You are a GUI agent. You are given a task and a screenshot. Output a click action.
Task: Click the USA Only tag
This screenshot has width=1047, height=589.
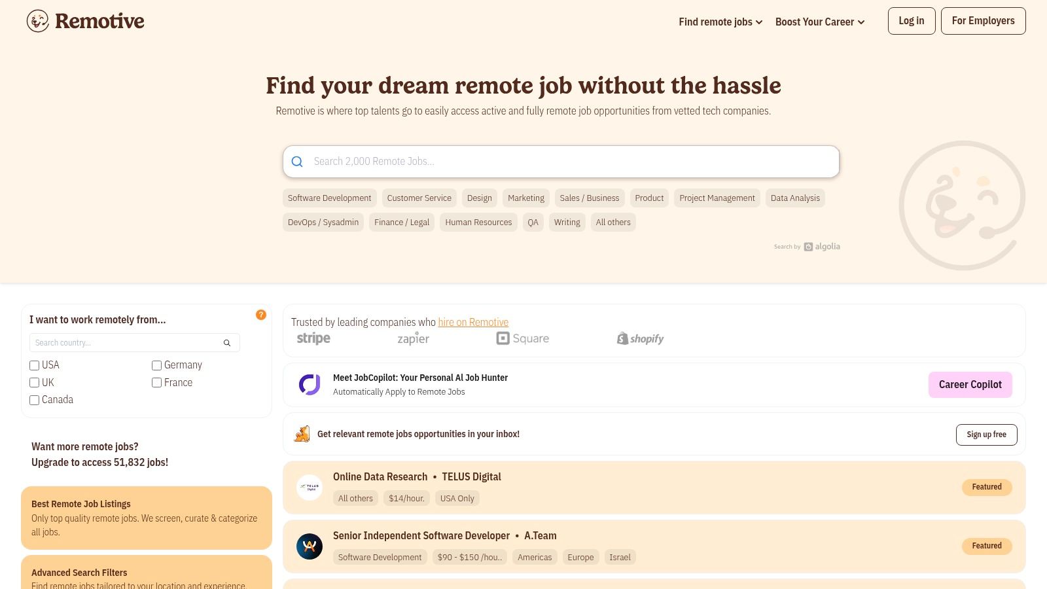(x=457, y=499)
